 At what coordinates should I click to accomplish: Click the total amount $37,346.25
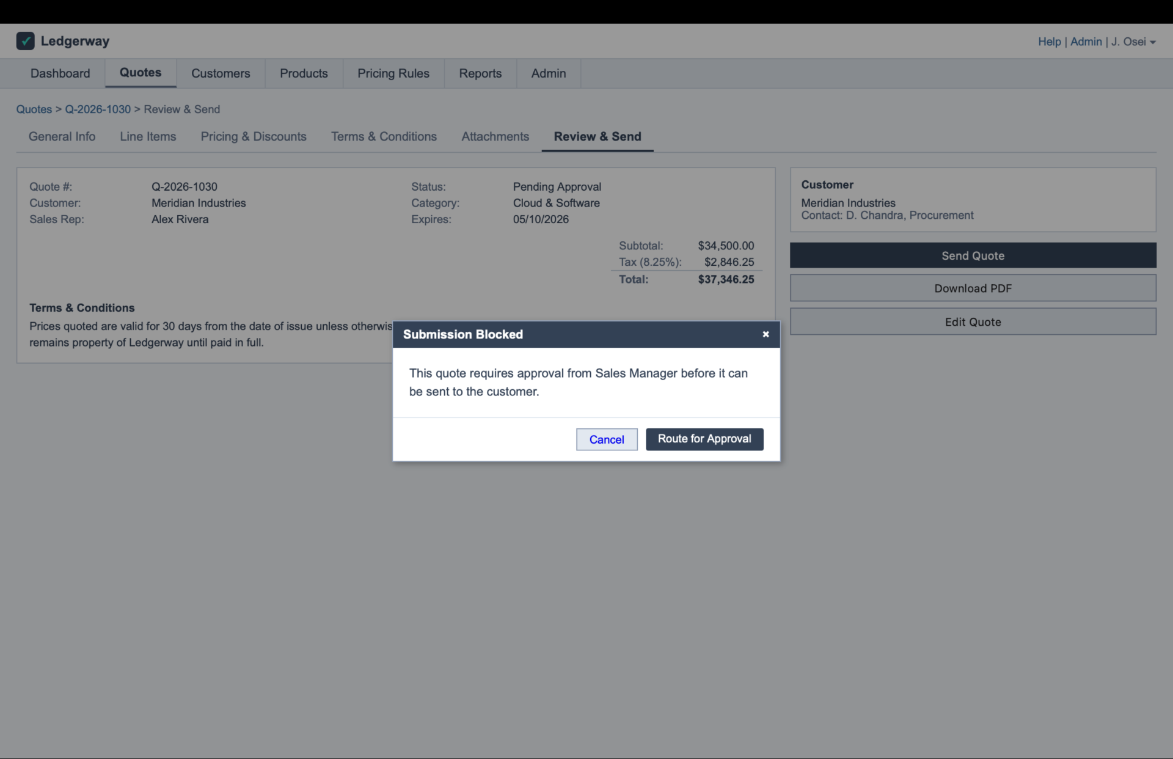click(726, 279)
